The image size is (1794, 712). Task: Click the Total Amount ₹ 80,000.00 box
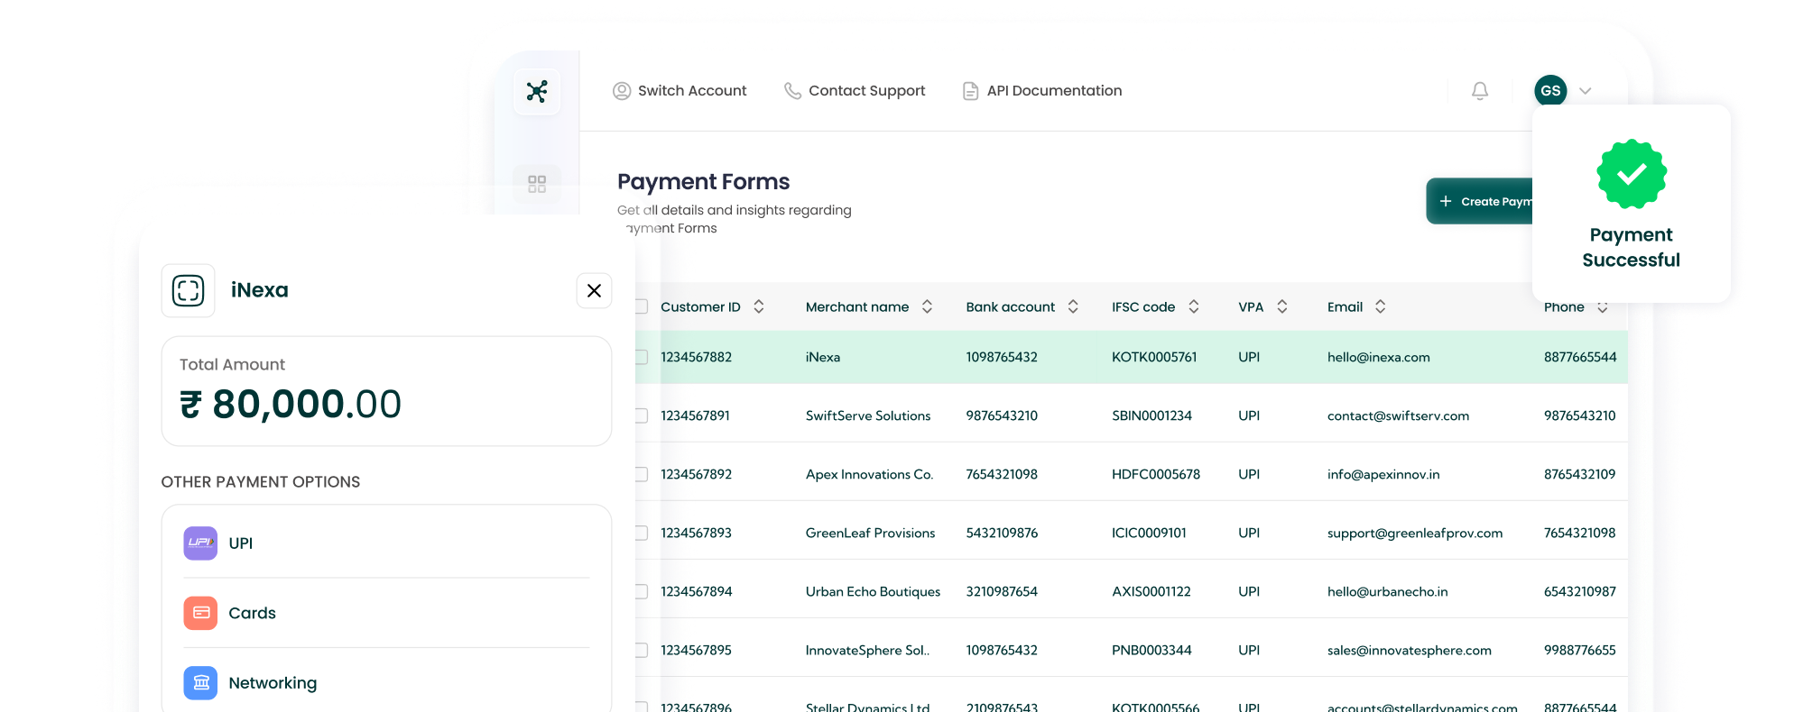click(386, 391)
